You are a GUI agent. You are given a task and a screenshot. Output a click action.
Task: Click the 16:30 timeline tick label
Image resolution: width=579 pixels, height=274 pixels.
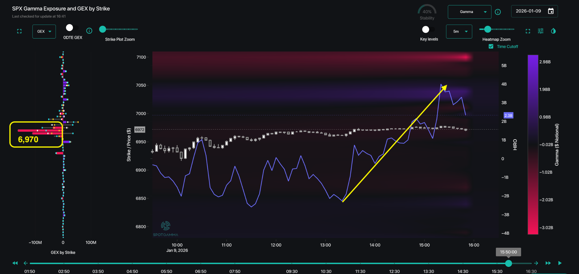[531, 271]
